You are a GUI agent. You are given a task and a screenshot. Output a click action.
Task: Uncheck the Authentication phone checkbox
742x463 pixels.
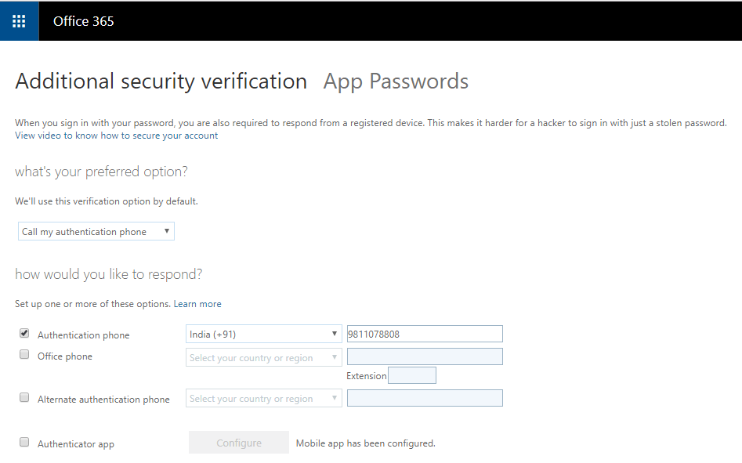coord(24,332)
